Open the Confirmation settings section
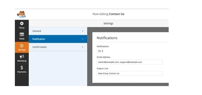This screenshot has height=95, width=202. coord(58,47)
